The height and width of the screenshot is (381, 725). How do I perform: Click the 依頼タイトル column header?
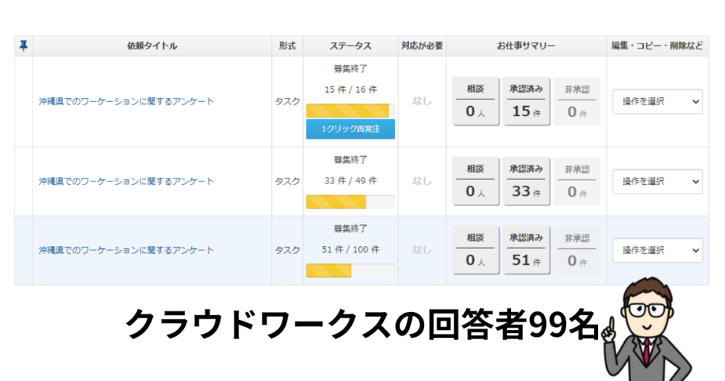click(152, 46)
